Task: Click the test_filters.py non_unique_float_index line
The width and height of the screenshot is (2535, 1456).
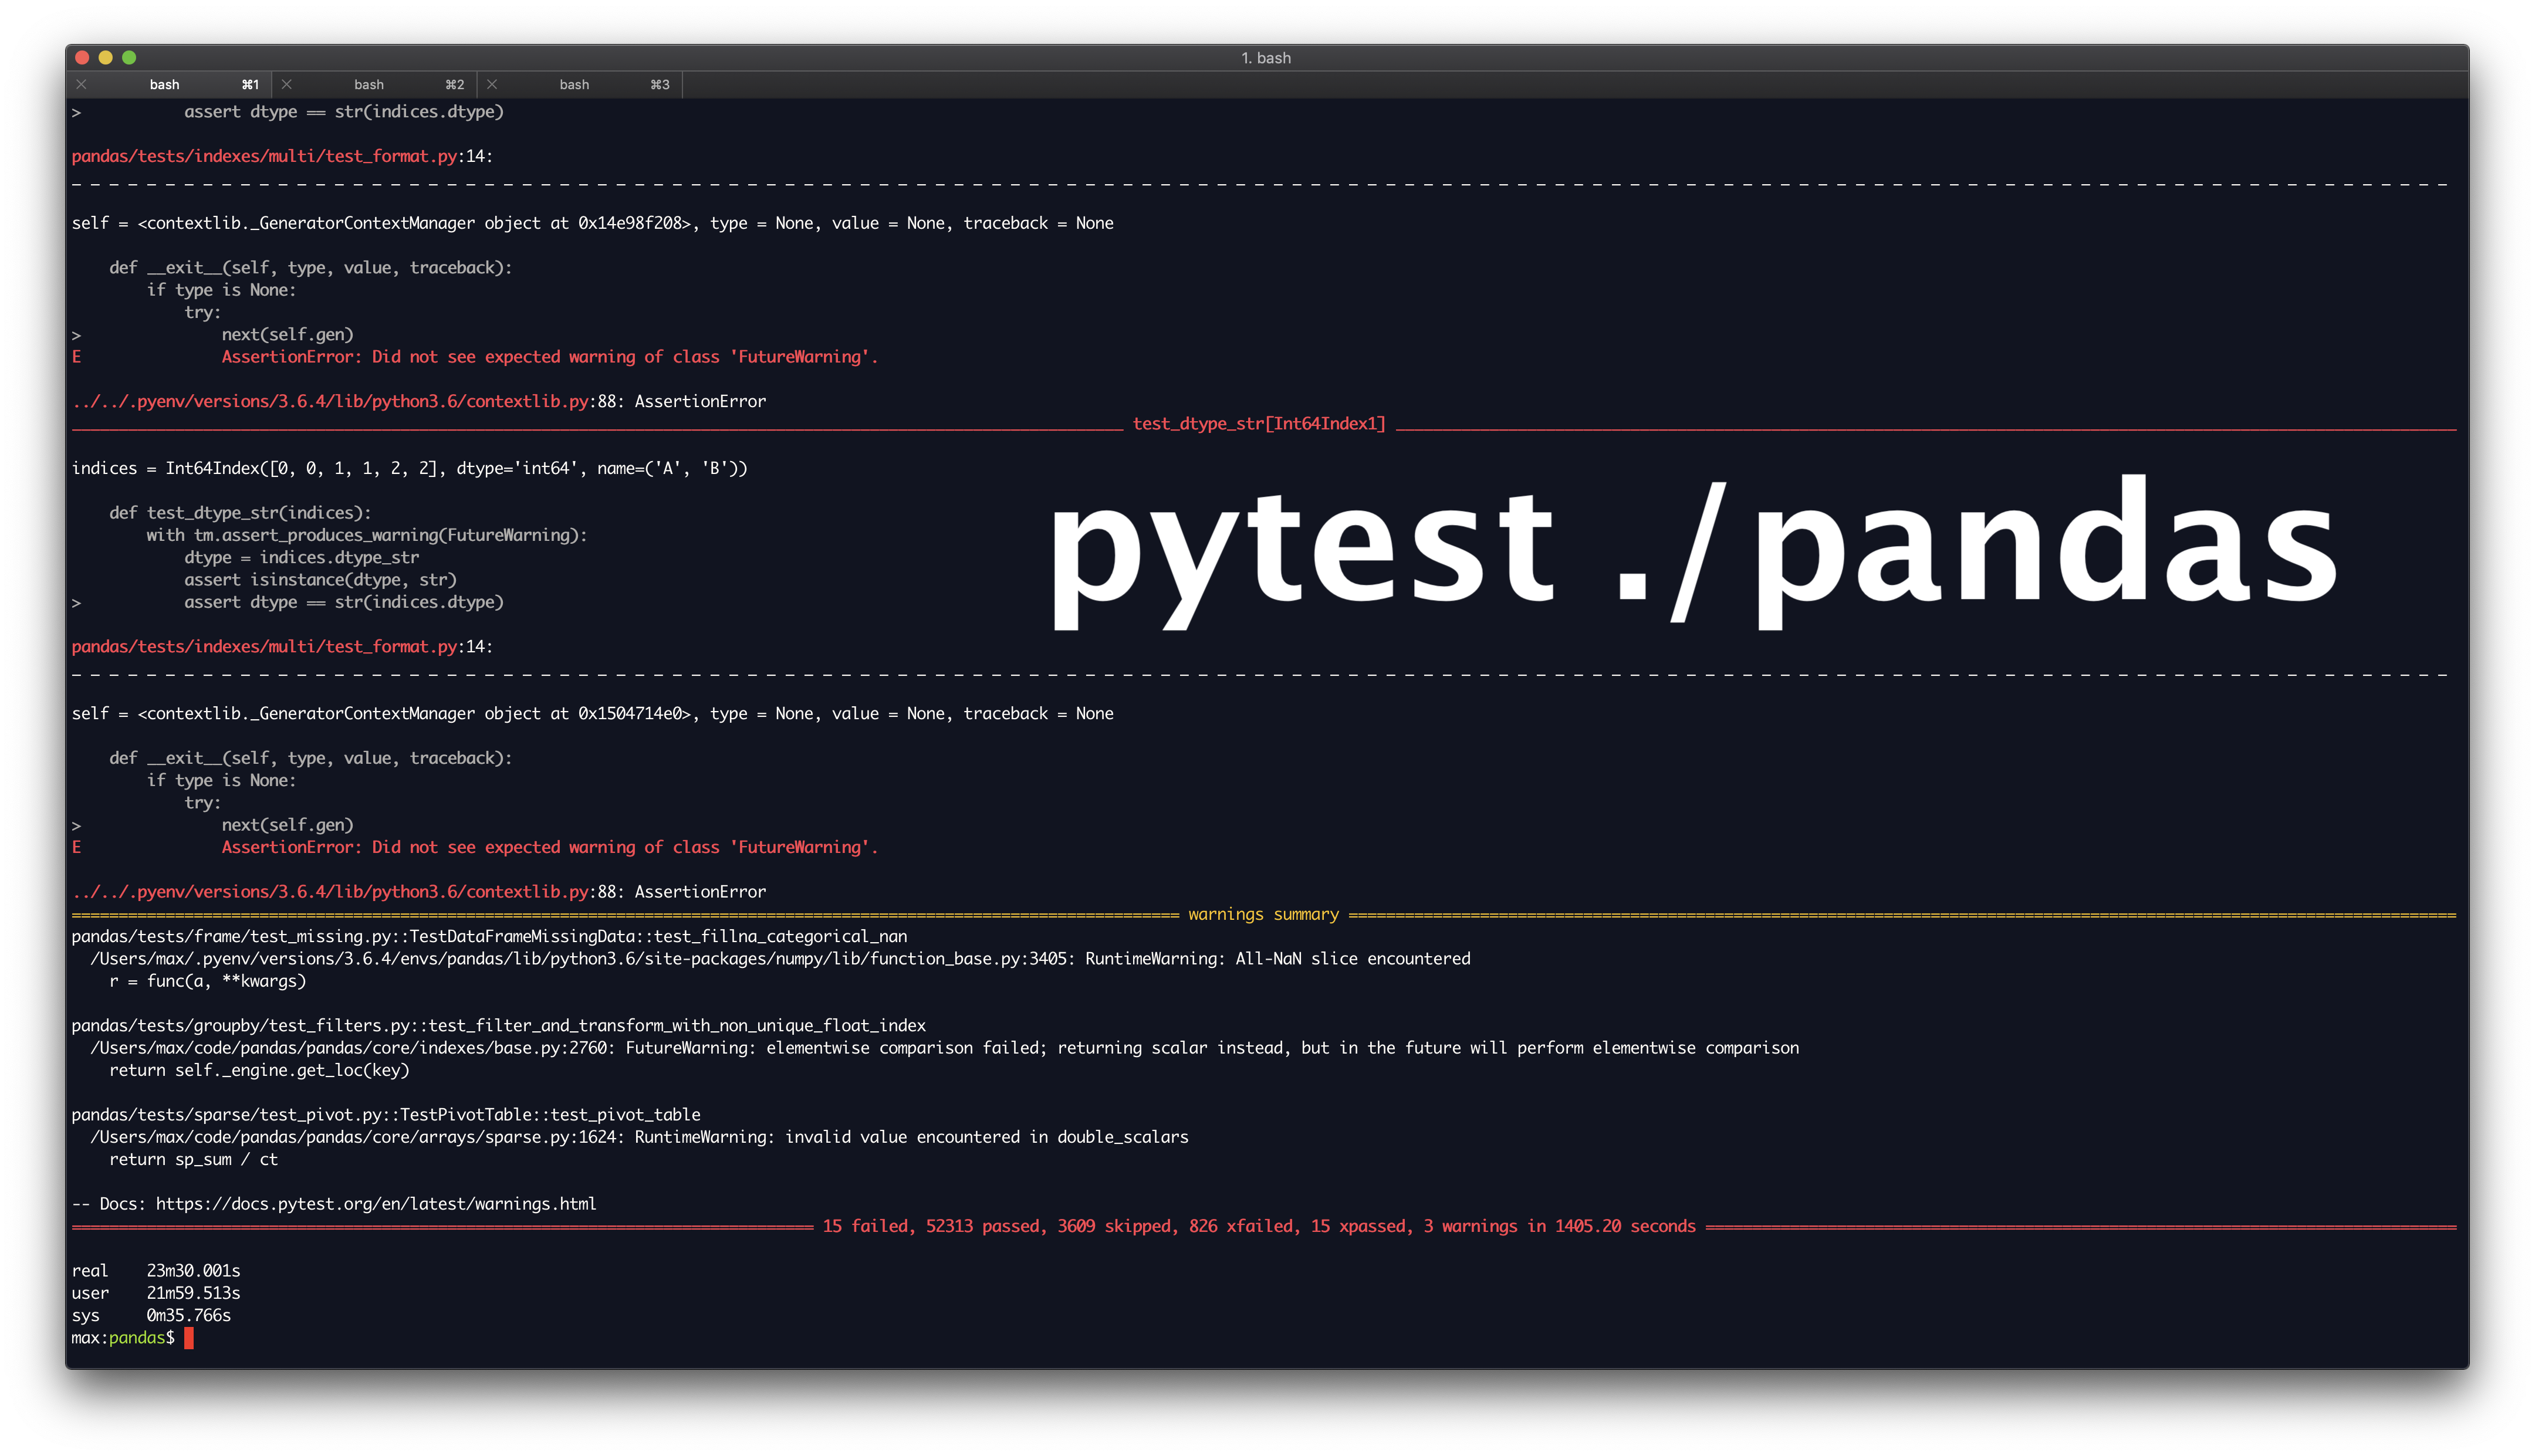Action: click(499, 1026)
